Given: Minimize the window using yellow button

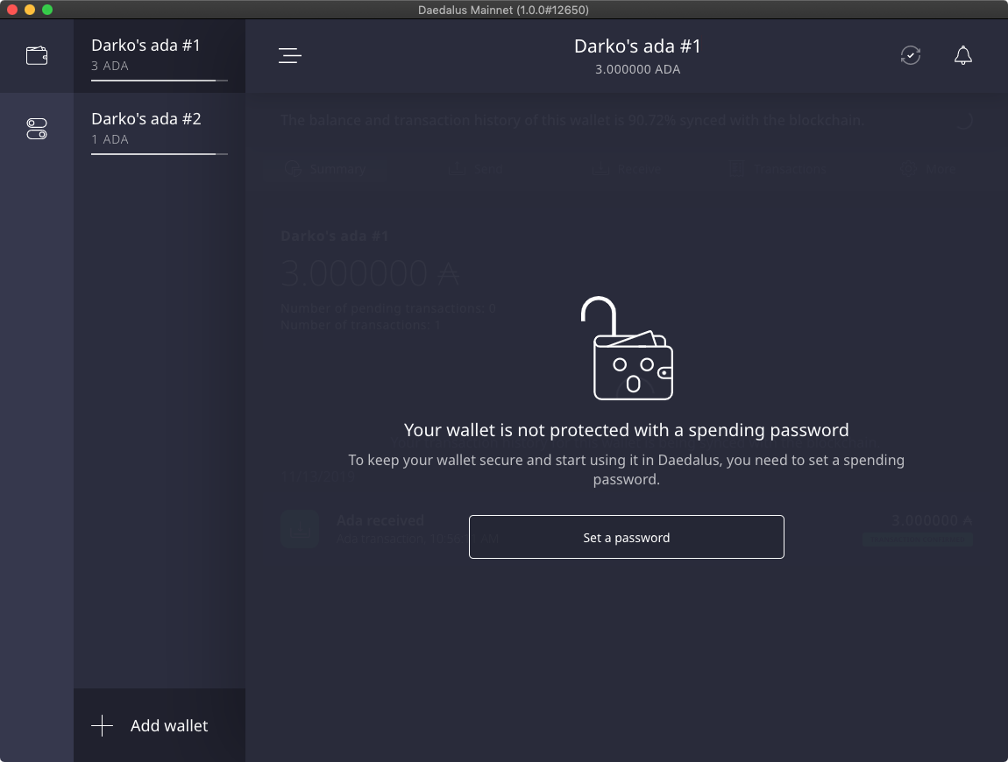Looking at the screenshot, I should pyautogui.click(x=30, y=10).
